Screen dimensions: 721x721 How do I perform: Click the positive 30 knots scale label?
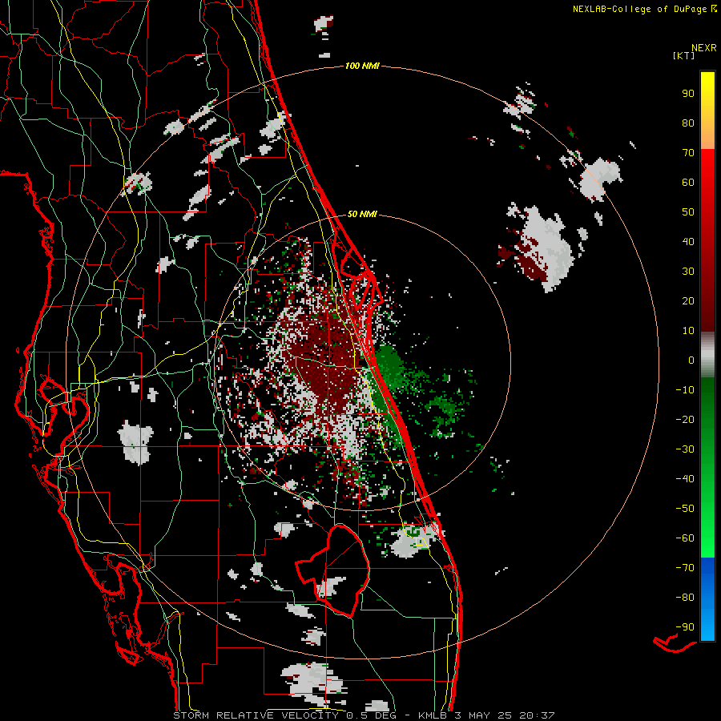click(x=688, y=272)
